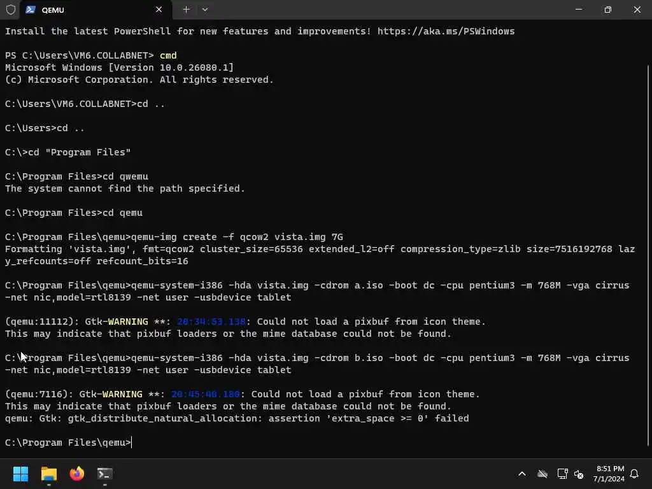
Task: Open the Windows Start menu
Action: click(20, 474)
